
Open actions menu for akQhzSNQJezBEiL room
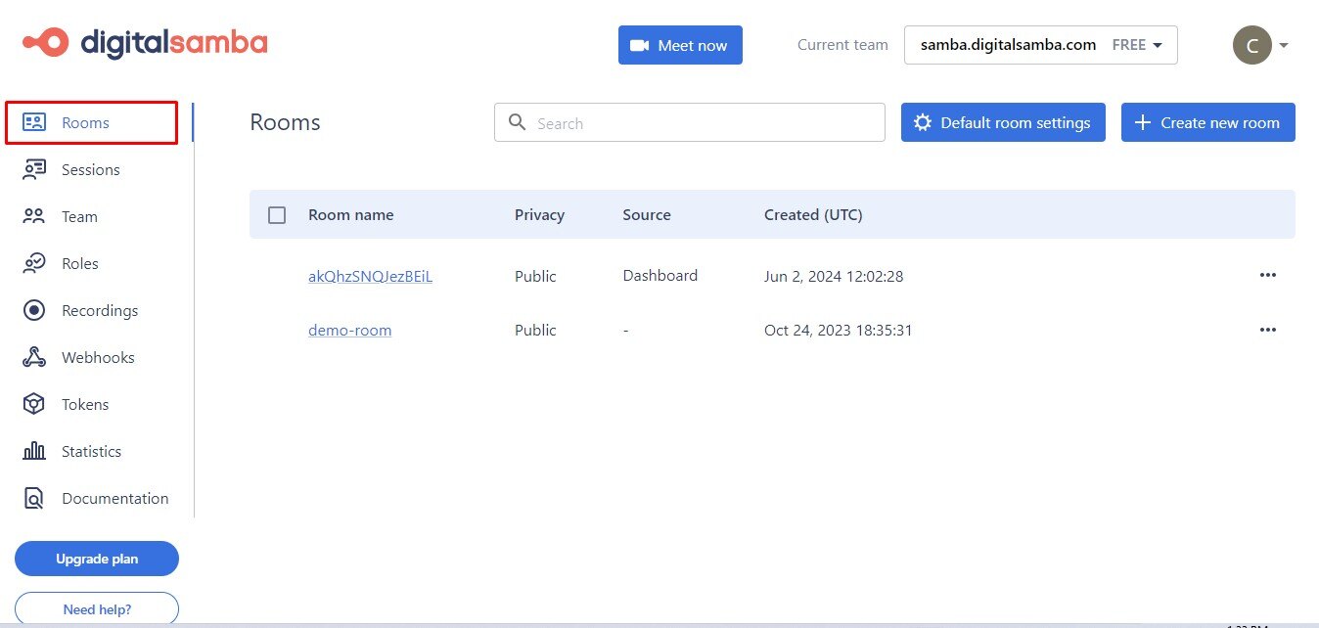pyautogui.click(x=1268, y=275)
